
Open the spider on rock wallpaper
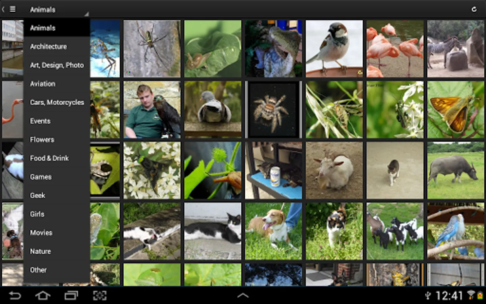[152, 49]
